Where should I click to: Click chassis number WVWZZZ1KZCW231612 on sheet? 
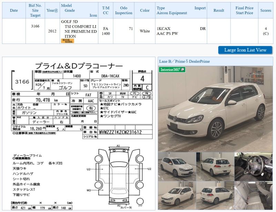click(x=120, y=132)
